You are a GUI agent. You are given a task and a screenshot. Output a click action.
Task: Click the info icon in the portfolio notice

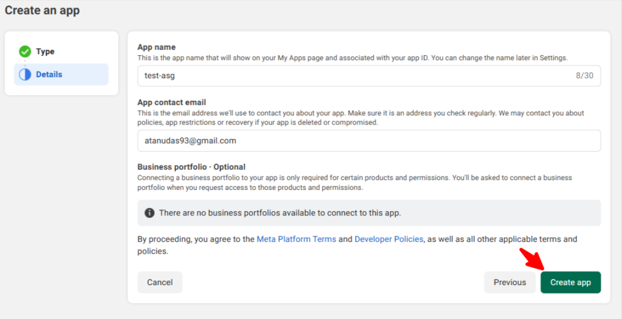(149, 213)
